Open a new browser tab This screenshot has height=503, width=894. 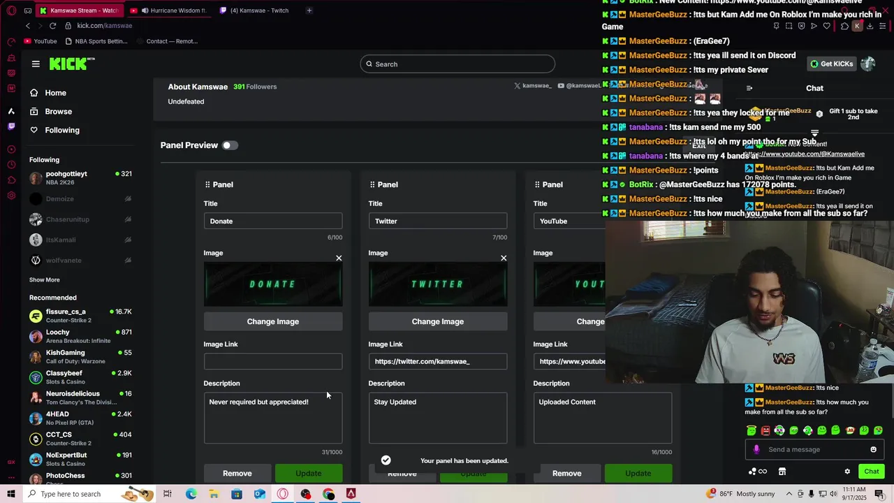(309, 10)
